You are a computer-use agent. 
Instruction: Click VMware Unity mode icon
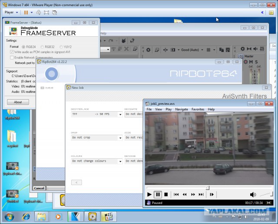[x=55, y=13]
